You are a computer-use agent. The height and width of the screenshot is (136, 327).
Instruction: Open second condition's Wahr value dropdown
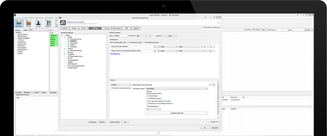(192, 51)
